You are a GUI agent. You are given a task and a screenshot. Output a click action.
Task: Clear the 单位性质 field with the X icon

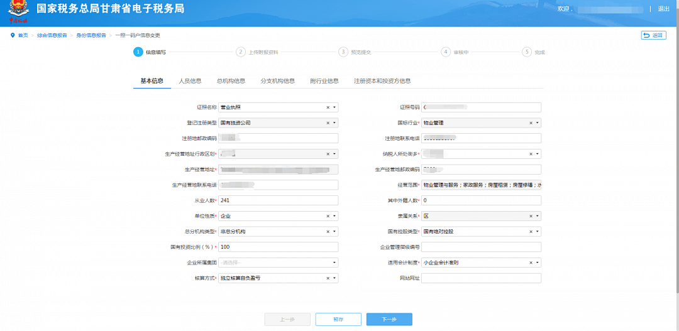tap(328, 216)
